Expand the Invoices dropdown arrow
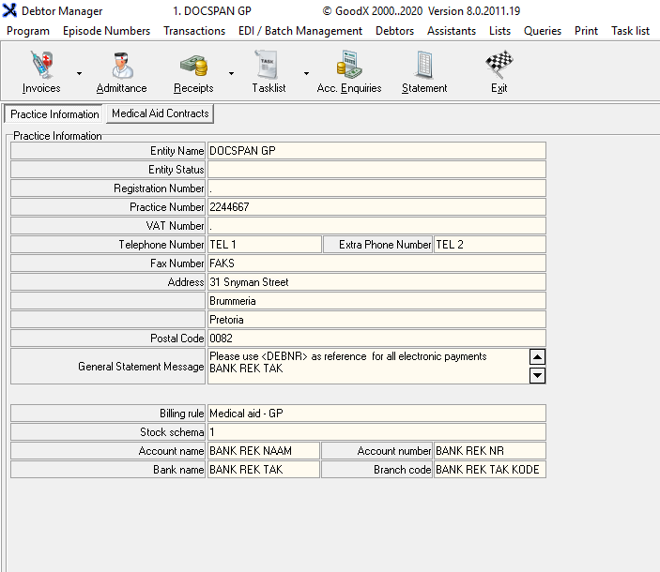 tap(79, 73)
